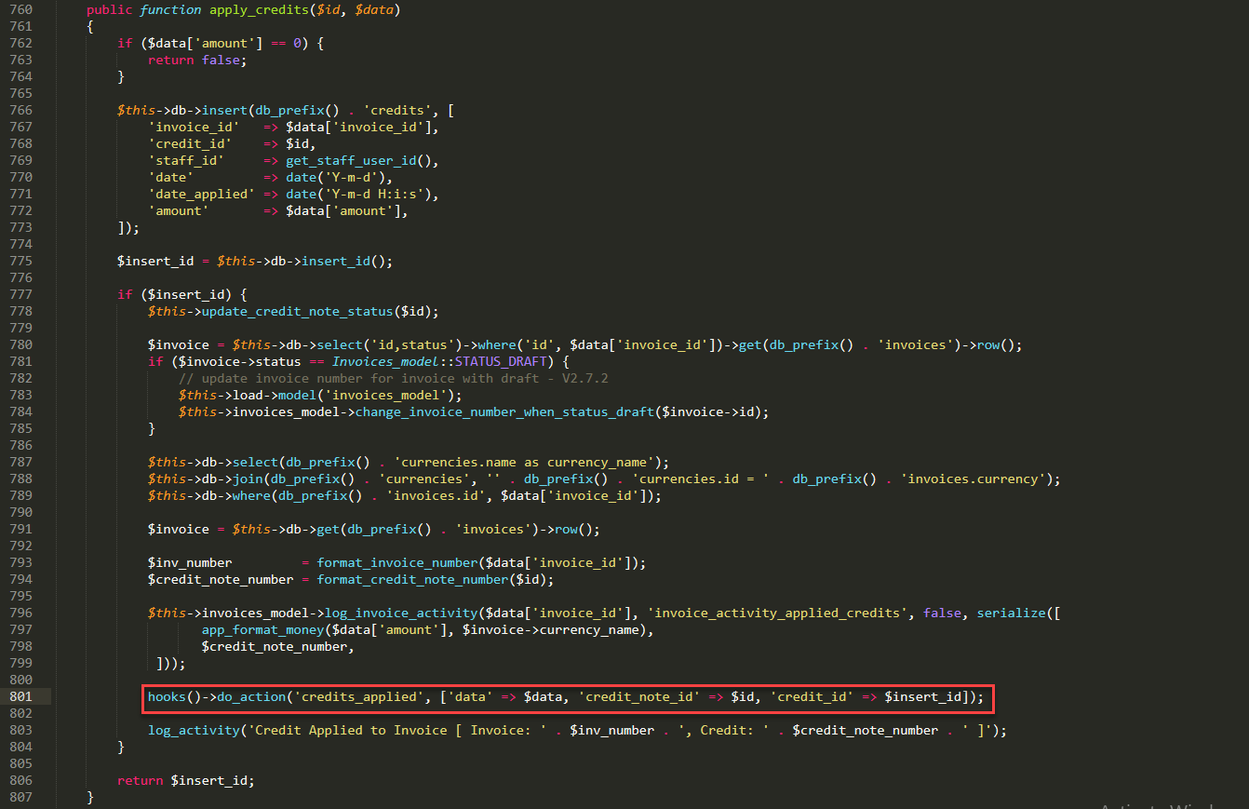Click the 'date_applied' array key
Image resolution: width=1249 pixels, height=809 pixels.
[202, 194]
